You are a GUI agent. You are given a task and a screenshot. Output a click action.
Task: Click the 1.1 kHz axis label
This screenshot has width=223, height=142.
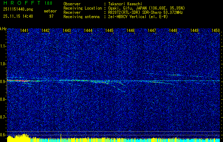3,46
